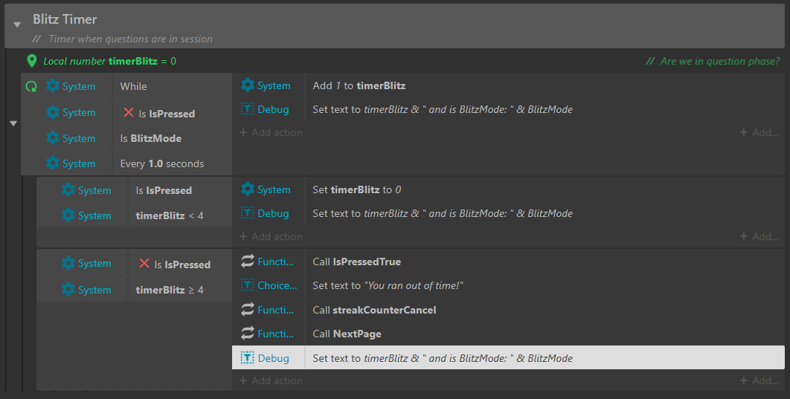Click the System gear icon for Add 1 action
This screenshot has width=790, height=399.
click(248, 85)
